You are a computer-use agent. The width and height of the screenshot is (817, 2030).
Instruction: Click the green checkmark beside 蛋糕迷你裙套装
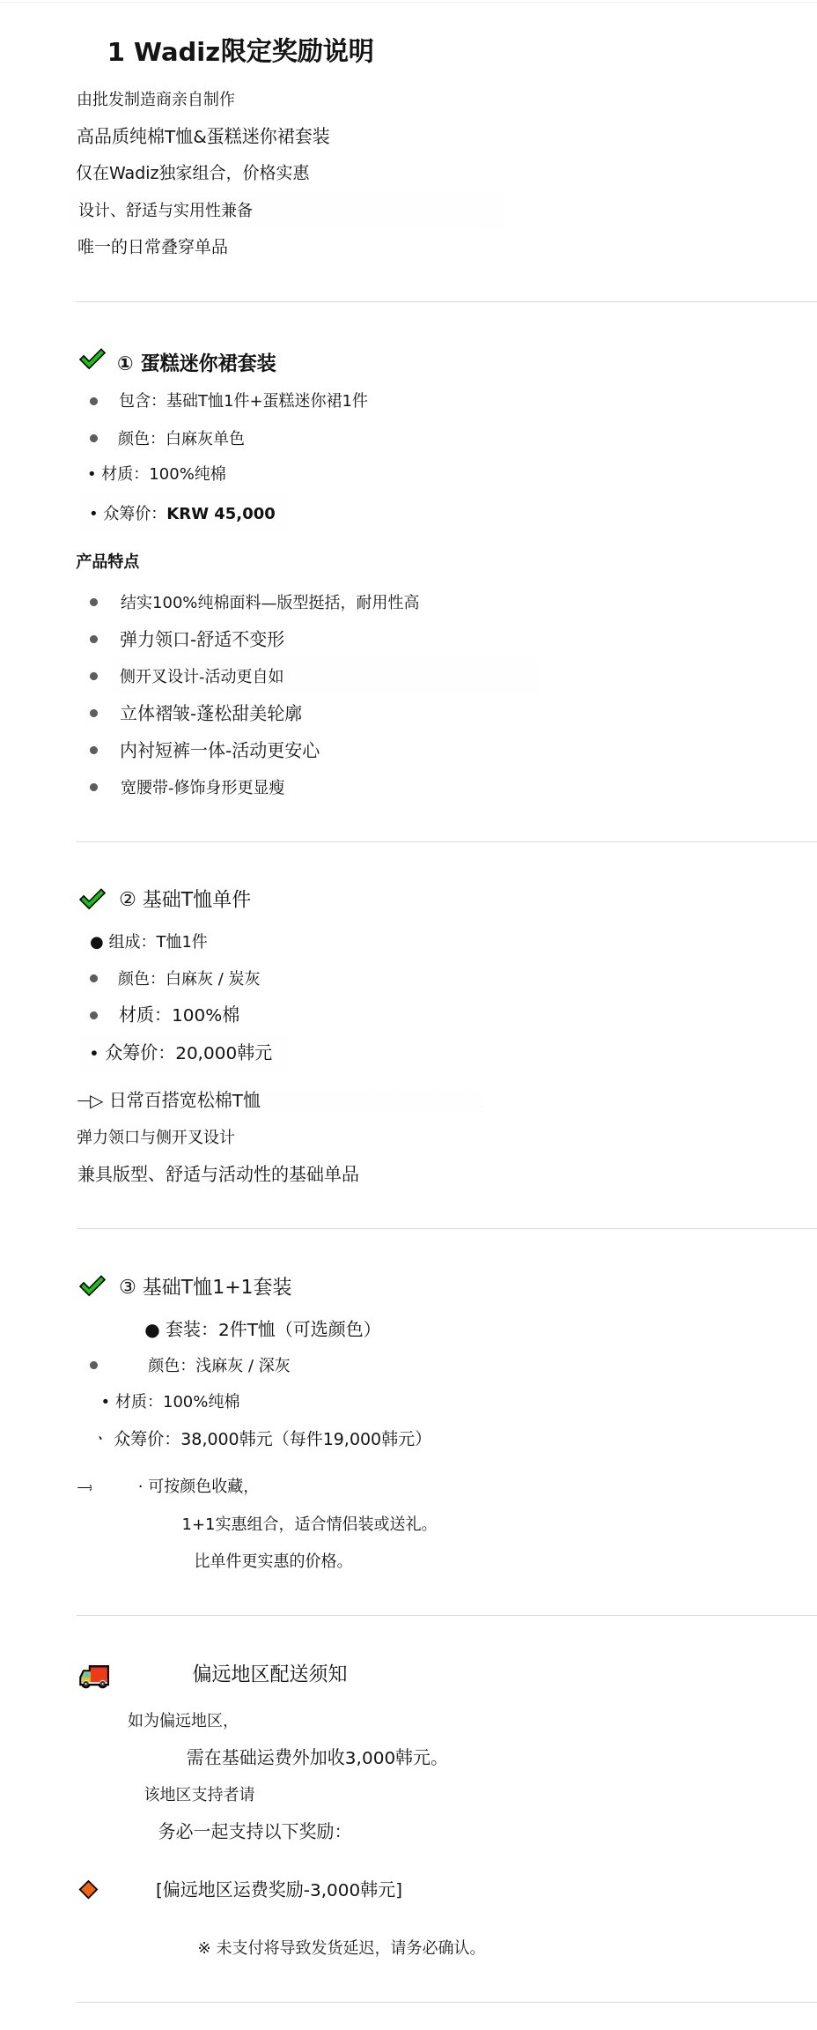pyautogui.click(x=92, y=359)
